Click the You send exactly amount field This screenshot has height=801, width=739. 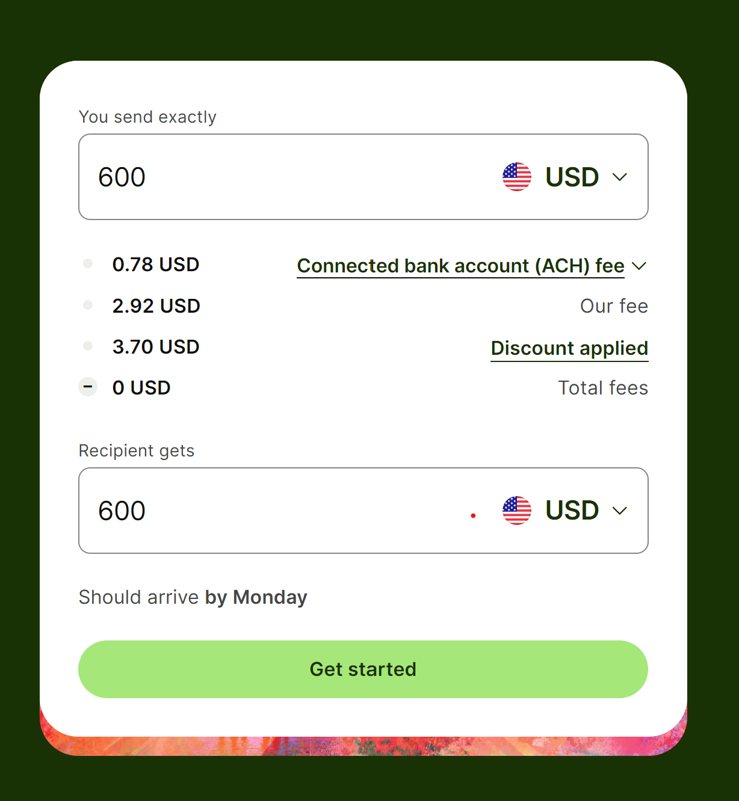363,177
